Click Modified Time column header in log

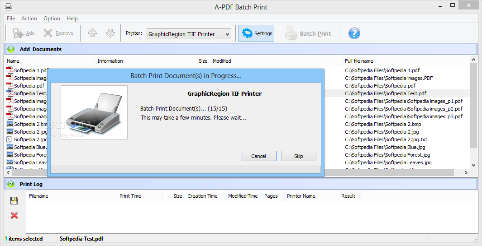[x=243, y=196]
